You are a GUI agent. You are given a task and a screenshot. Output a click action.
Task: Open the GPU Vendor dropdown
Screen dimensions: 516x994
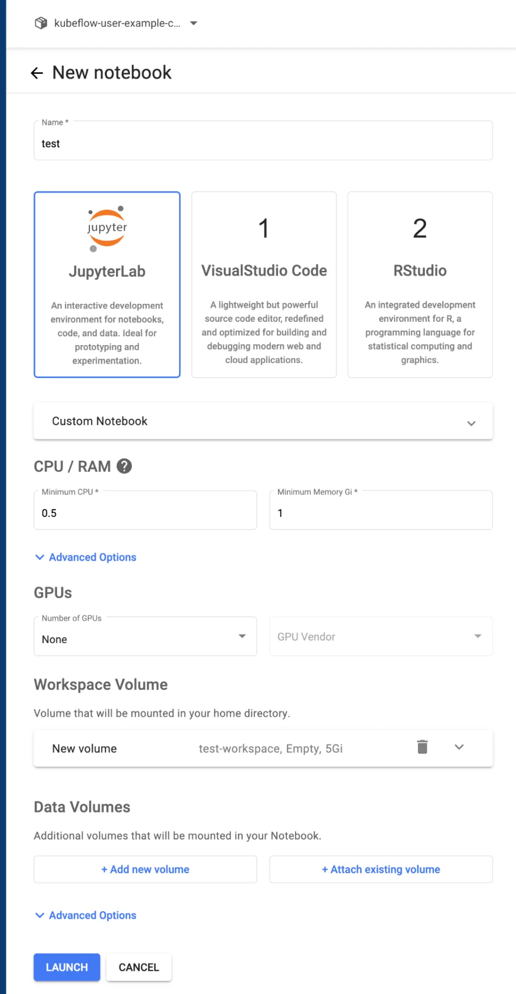point(381,637)
